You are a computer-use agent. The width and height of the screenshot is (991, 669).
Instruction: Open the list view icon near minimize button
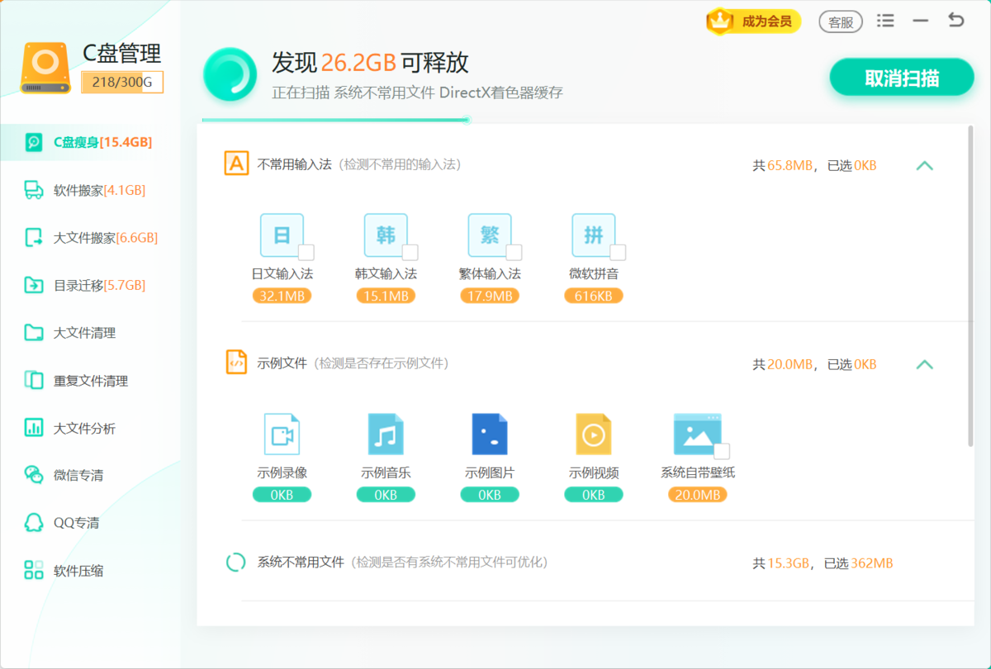pyautogui.click(x=885, y=21)
